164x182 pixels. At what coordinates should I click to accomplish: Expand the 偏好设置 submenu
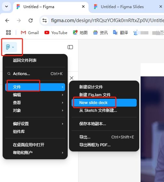(x=35, y=124)
